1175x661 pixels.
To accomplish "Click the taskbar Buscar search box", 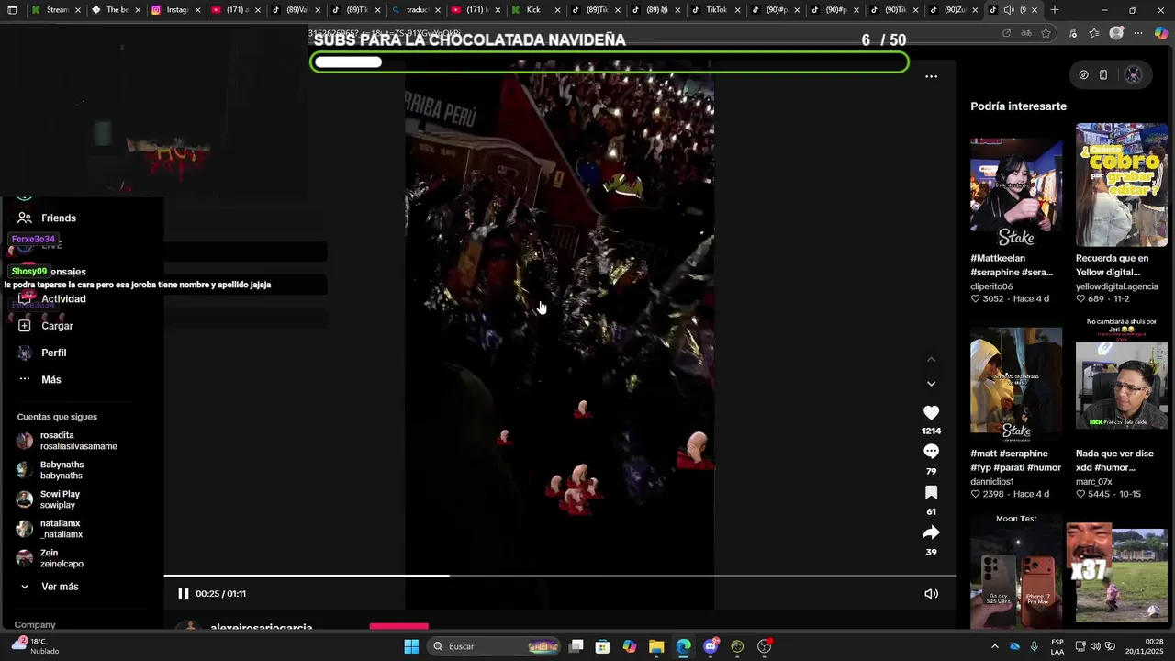I will point(495,646).
